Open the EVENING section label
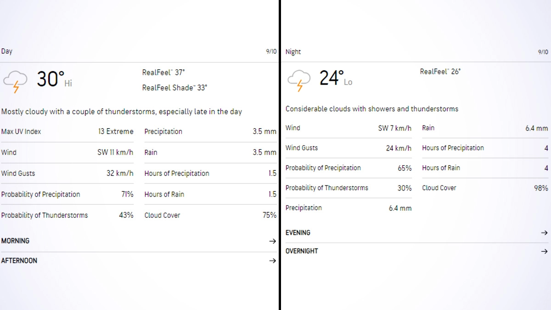The width and height of the screenshot is (551, 310). [x=298, y=233]
